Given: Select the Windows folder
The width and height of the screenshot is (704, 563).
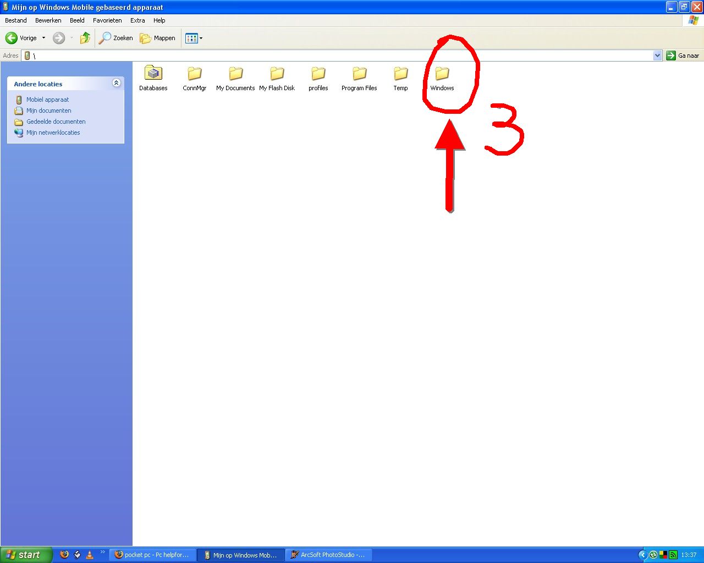Looking at the screenshot, I should pos(442,78).
